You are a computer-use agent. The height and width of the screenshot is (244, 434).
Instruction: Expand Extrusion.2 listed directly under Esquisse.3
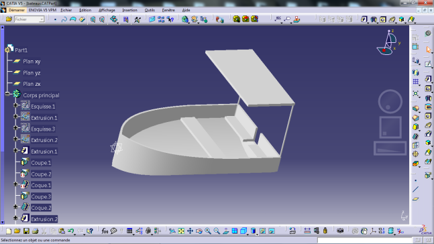pyautogui.click(x=15, y=139)
